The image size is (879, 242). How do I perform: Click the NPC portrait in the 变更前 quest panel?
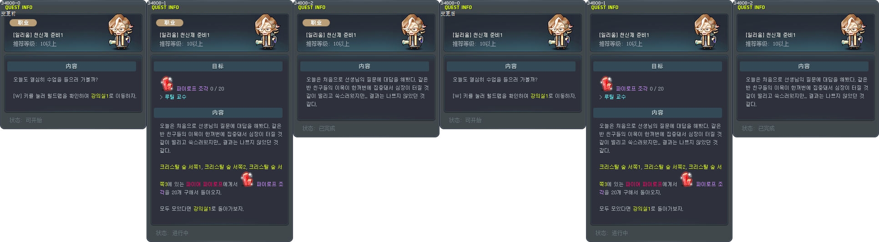121,32
